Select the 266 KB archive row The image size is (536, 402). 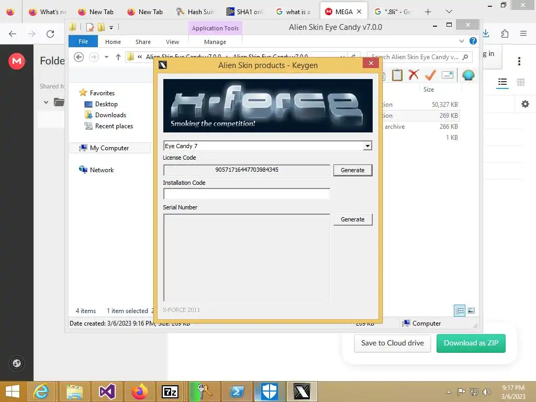click(x=421, y=127)
